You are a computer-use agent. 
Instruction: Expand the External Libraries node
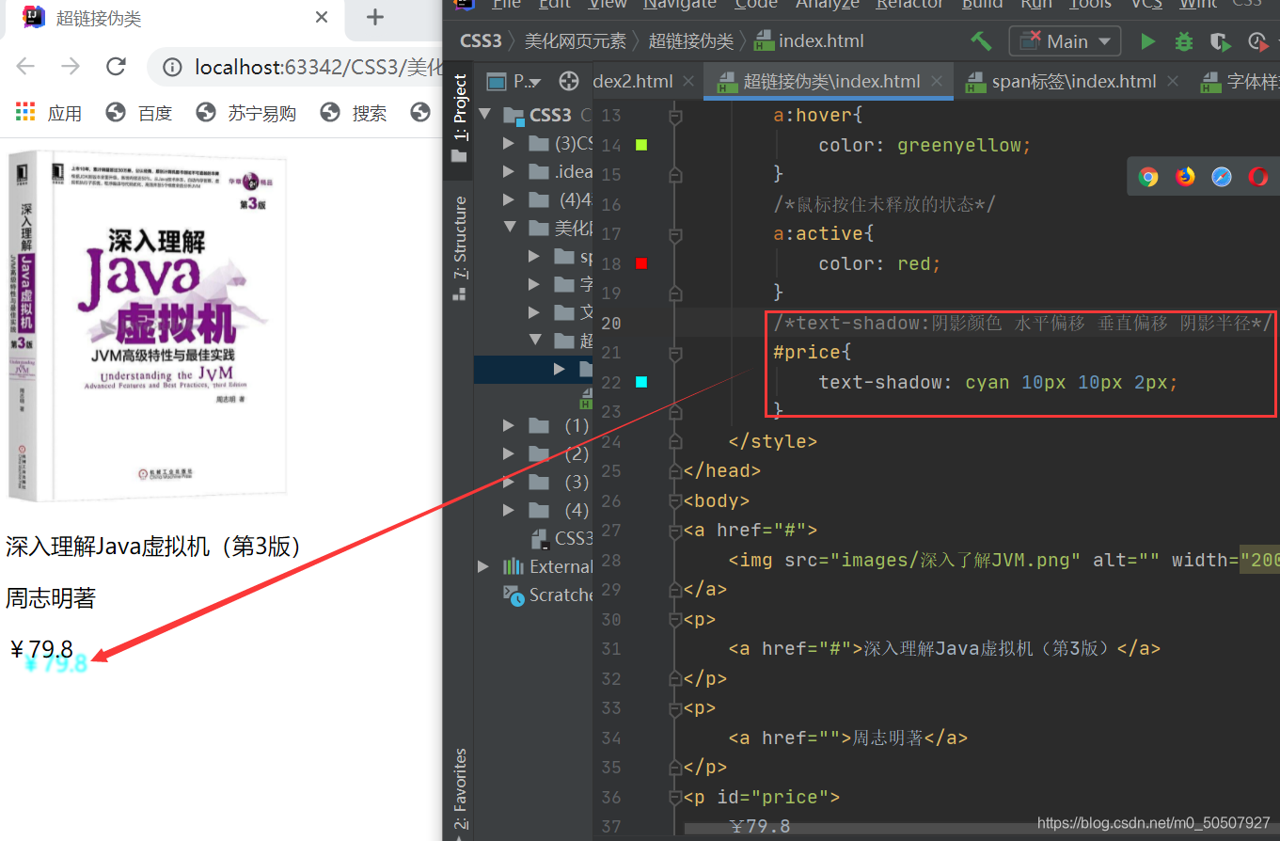[x=484, y=566]
